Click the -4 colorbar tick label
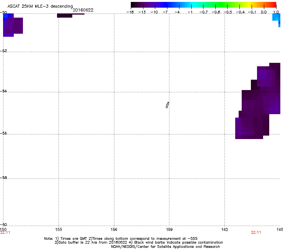This screenshot has width=283, height=249. [x=177, y=12]
